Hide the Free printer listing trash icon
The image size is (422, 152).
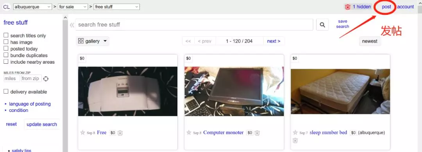tap(120, 133)
